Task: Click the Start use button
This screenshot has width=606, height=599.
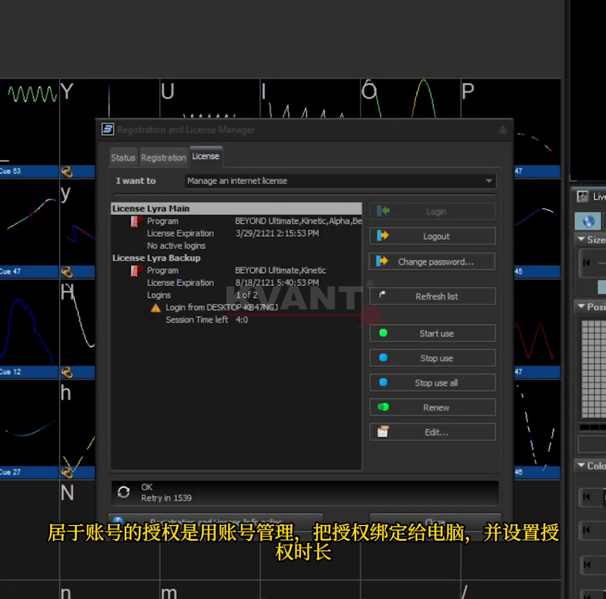Action: click(433, 333)
